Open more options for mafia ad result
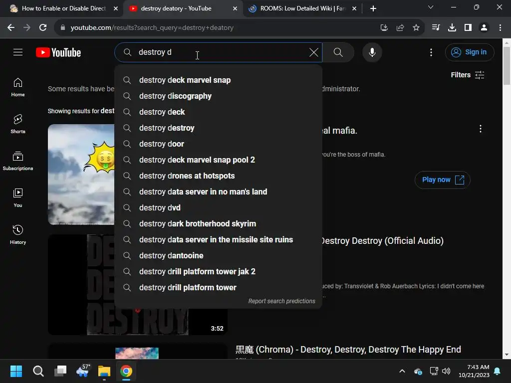This screenshot has width=511, height=383. [x=481, y=129]
